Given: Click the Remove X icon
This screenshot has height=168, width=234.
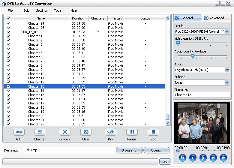Looking at the screenshot, I should click(65, 132).
